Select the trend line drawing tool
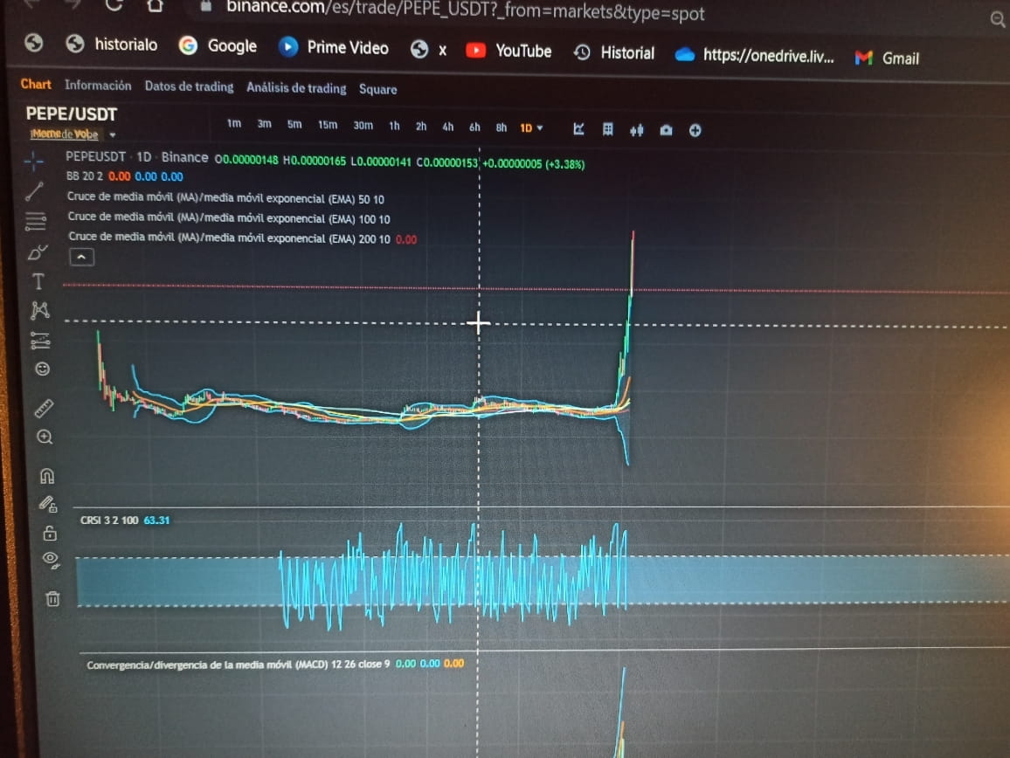The height and width of the screenshot is (758, 1010). coord(35,191)
